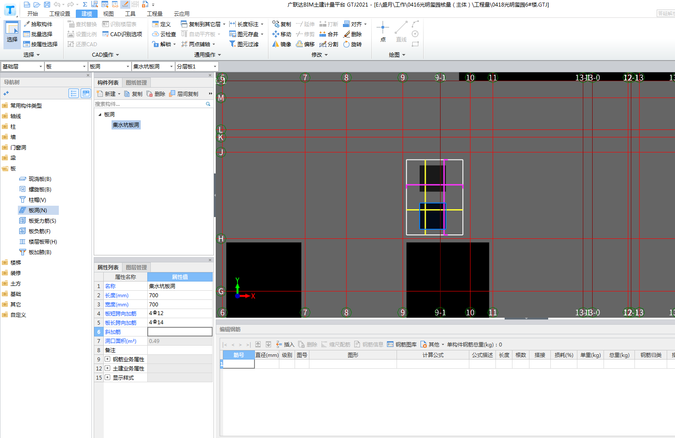Open CAD识别选项 settings
The width and height of the screenshot is (675, 438).
(122, 34)
